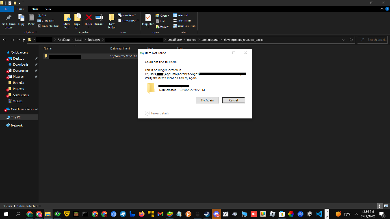Go back with the back arrow

pos(5,40)
